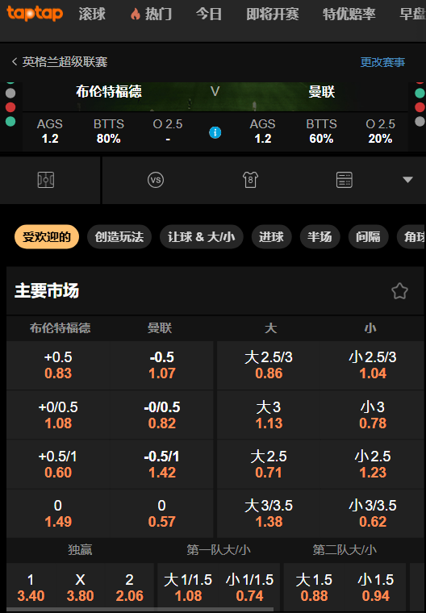Choose 大 2.5 at 0.71
Viewport: 426px width, 613px height.
point(269,465)
